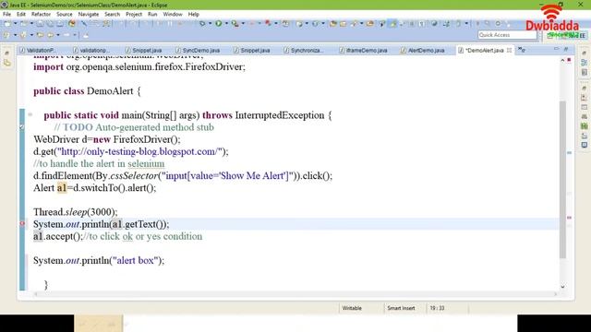Switch to the ValidationP... editor tab
Screen dimensions: 591x332
click(x=38, y=50)
